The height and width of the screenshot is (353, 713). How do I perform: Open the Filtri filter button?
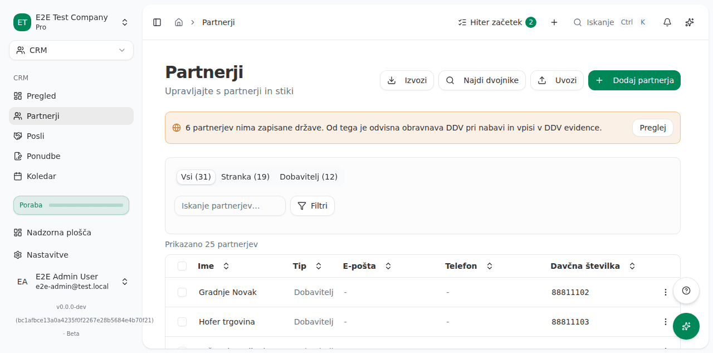tap(312, 206)
